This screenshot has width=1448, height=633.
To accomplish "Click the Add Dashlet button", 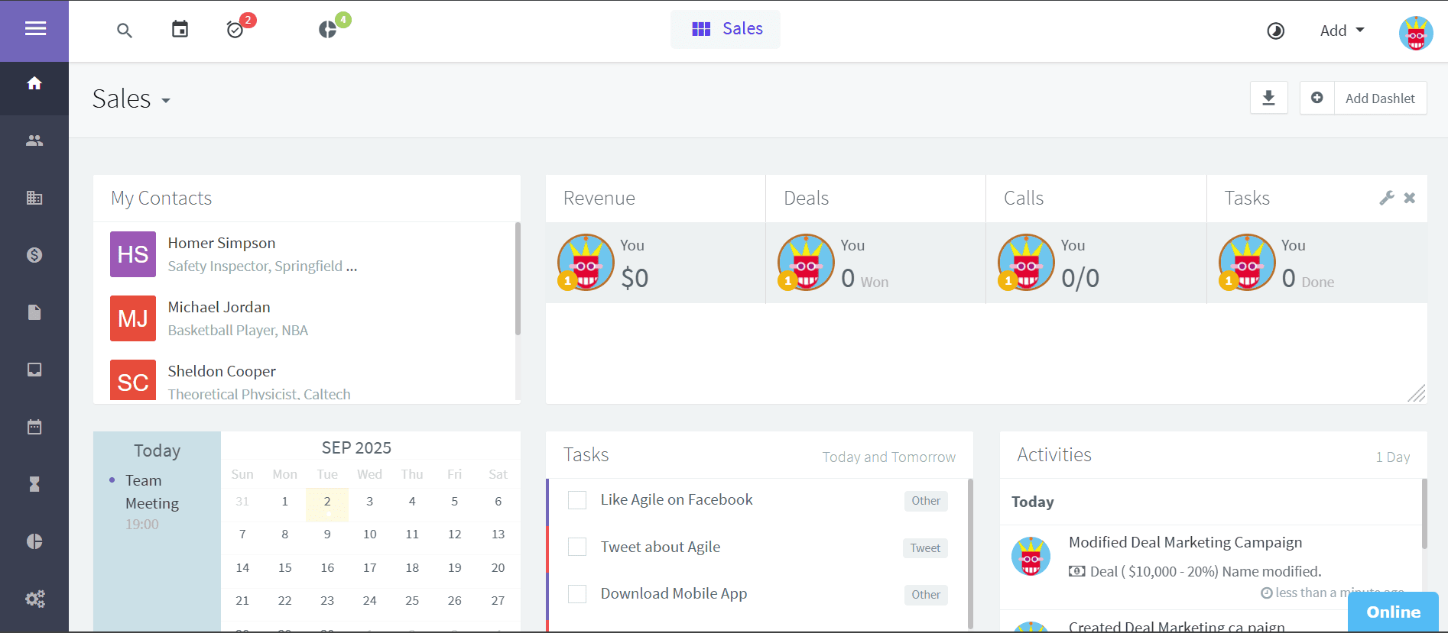I will (x=1363, y=98).
